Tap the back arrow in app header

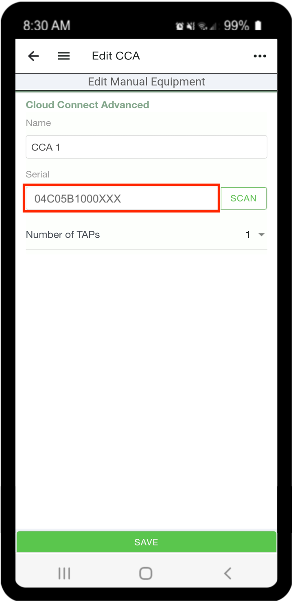coord(33,56)
